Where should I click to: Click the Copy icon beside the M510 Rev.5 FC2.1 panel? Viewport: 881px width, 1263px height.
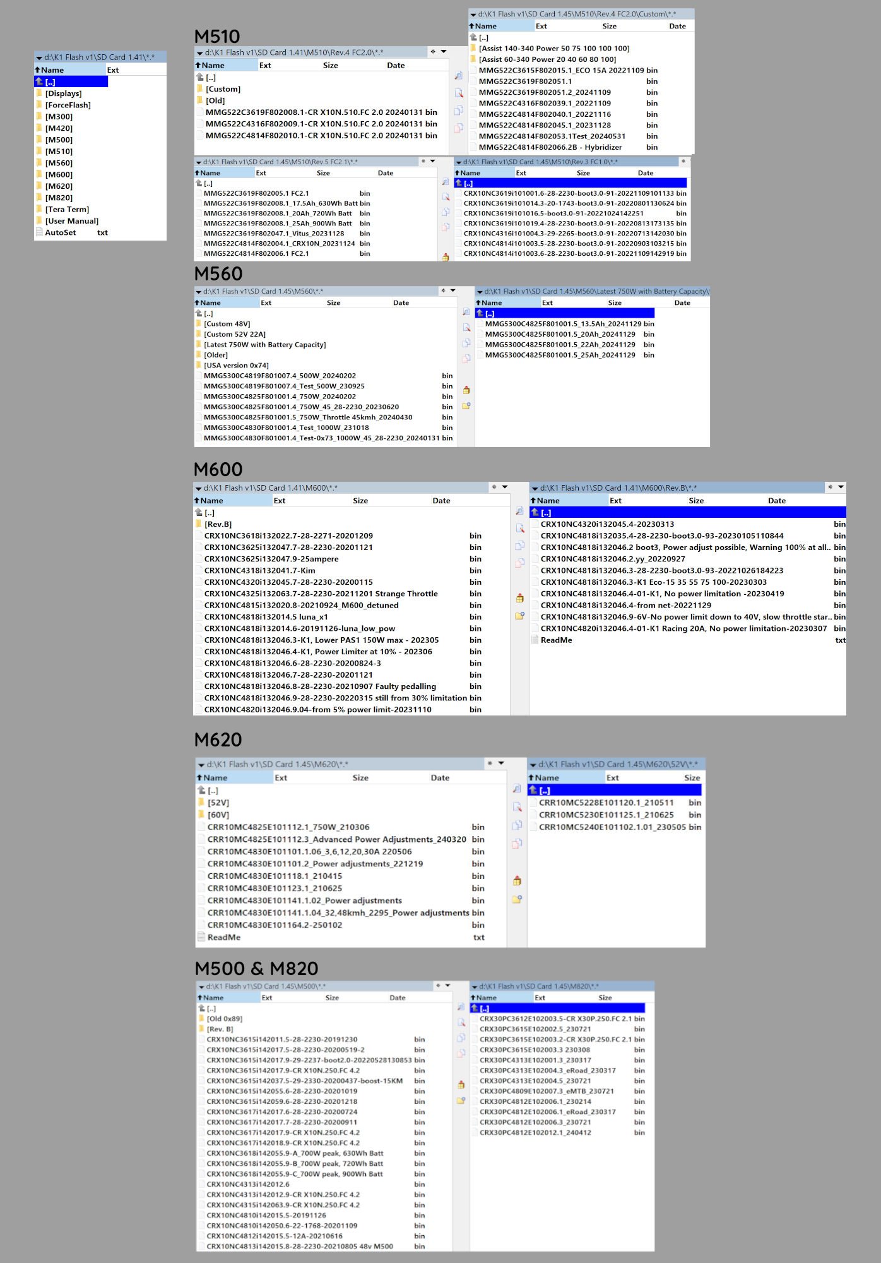tap(446, 212)
